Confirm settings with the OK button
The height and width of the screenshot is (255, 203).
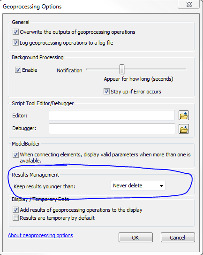coord(135,238)
